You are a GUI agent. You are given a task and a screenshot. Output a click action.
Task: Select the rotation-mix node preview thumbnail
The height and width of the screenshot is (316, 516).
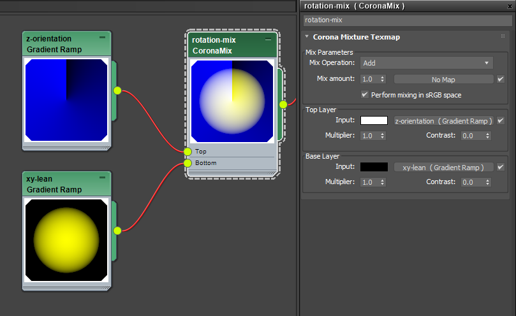click(x=232, y=101)
